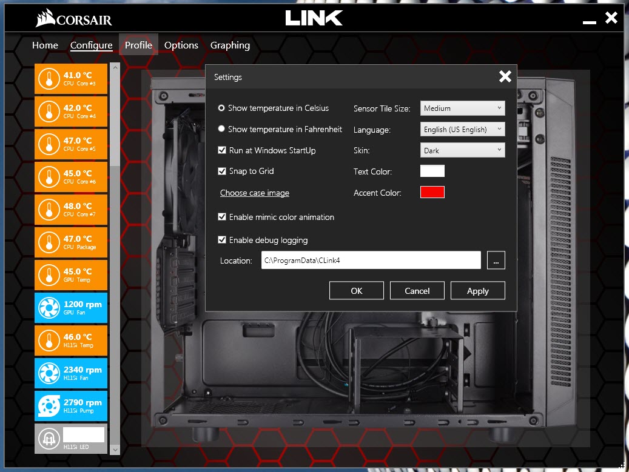Screen dimensions: 629x472
Task: Click the CPU Package thermometer icon
Action: pos(49,242)
